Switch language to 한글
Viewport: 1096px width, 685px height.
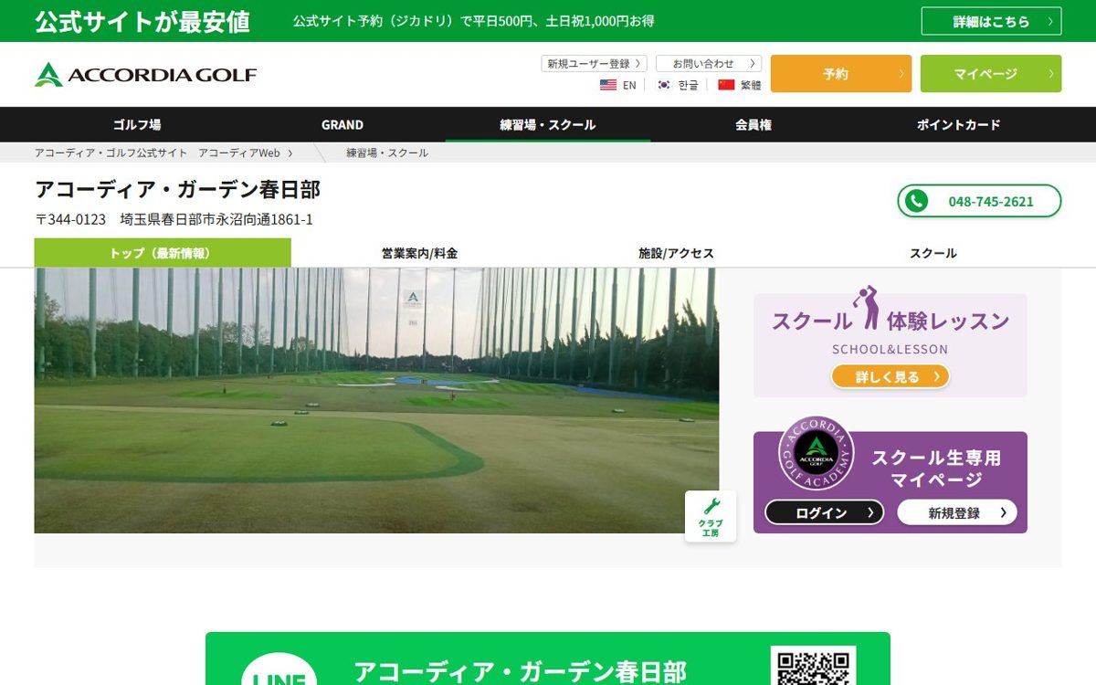tap(688, 85)
